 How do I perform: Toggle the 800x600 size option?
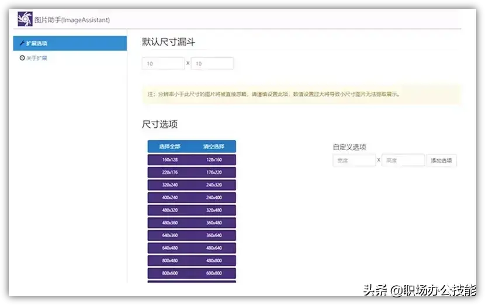(170, 273)
